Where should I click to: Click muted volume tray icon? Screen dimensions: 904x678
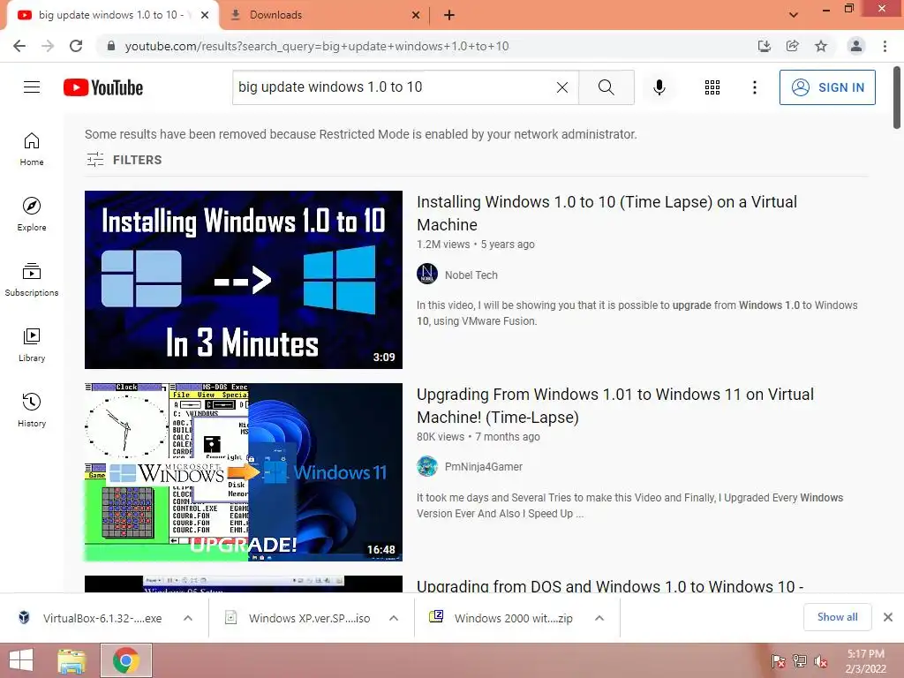[820, 661]
